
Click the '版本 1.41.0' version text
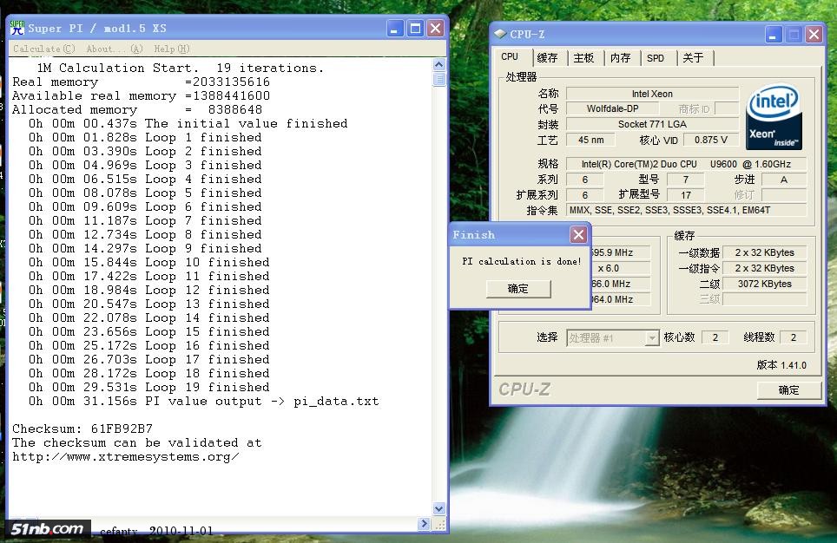coord(781,365)
